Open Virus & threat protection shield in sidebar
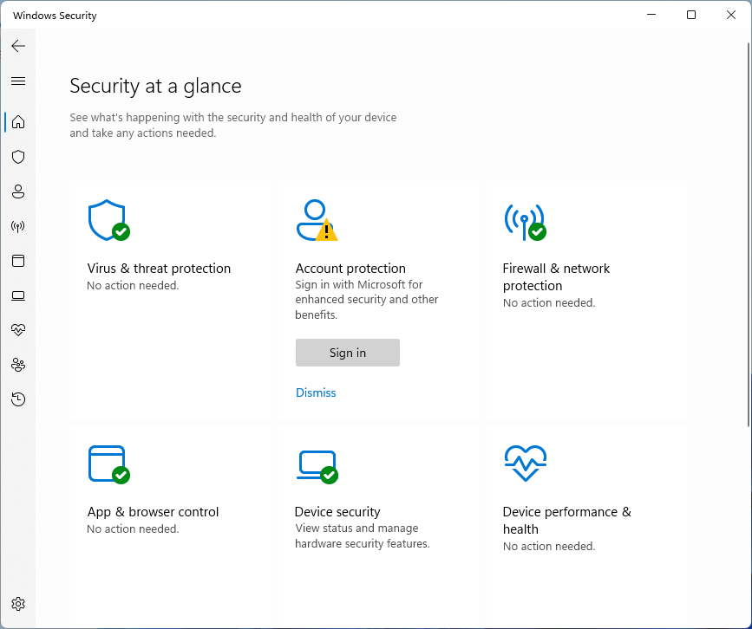 (x=18, y=157)
